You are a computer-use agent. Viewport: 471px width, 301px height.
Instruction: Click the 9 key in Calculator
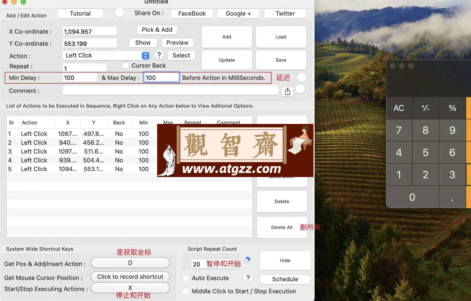pos(452,130)
